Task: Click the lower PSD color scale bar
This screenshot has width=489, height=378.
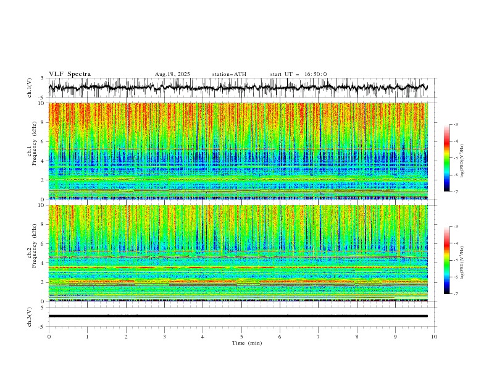Action: [446, 260]
